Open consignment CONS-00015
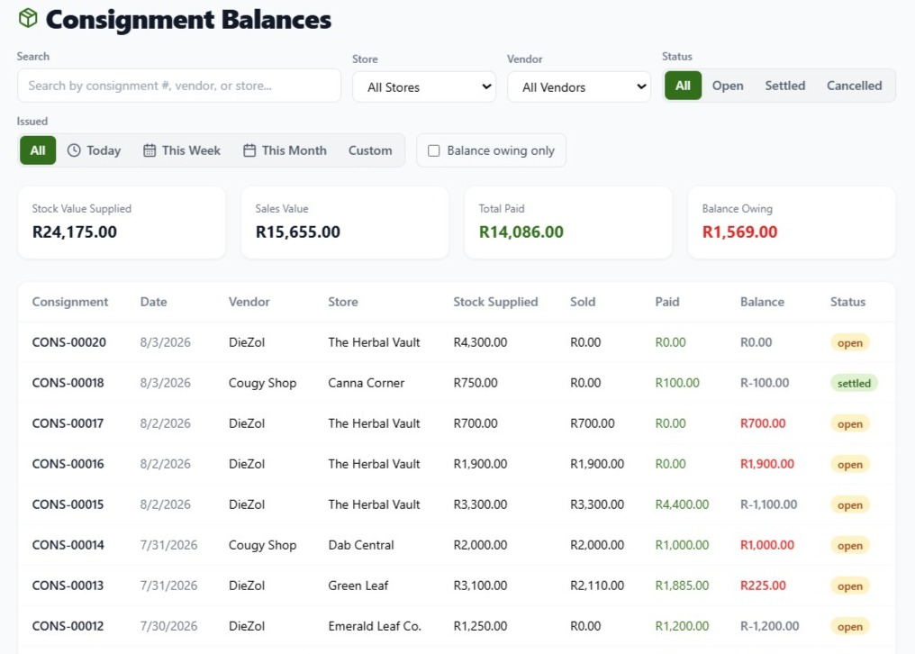This screenshot has width=915, height=654. pos(68,504)
